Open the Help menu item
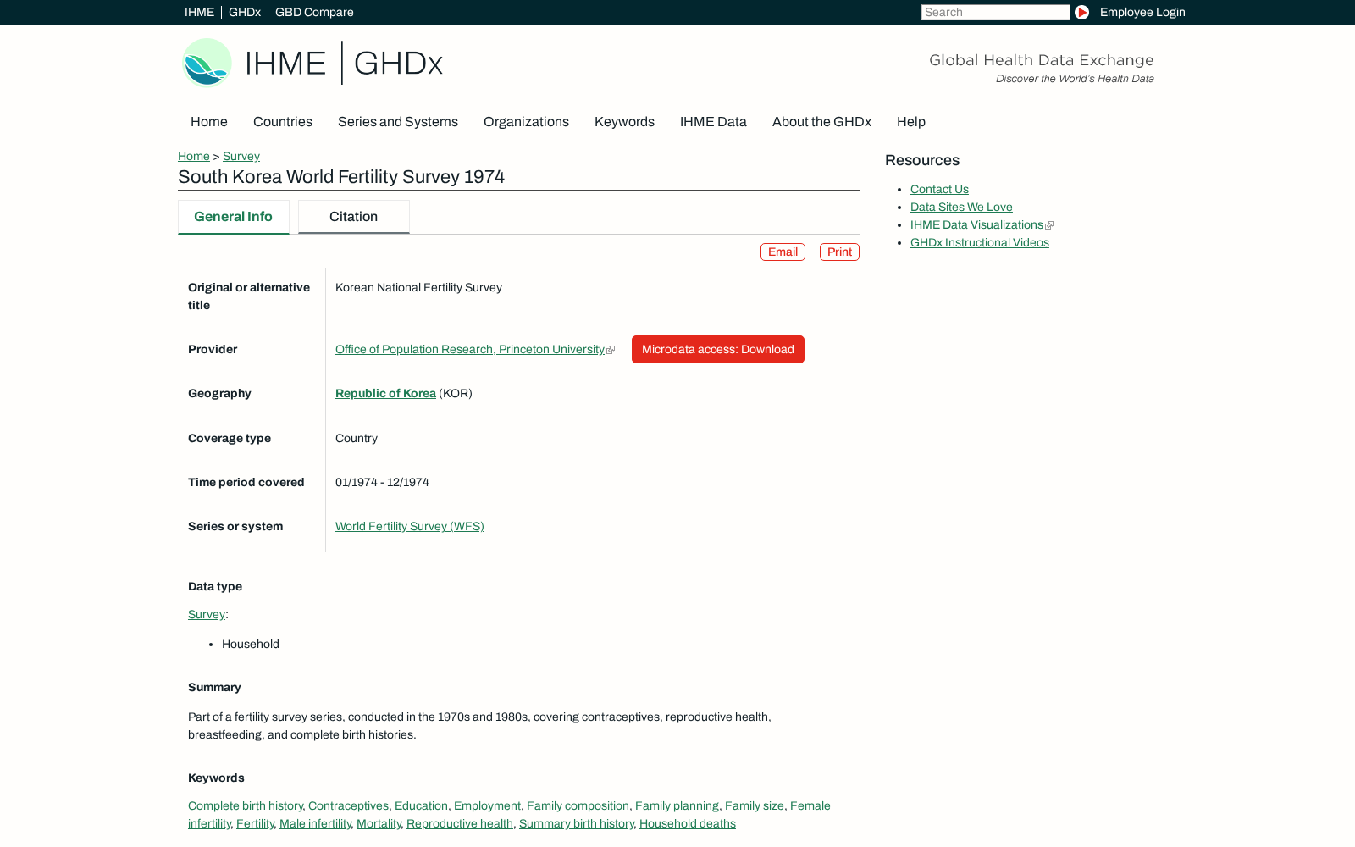 point(911,122)
